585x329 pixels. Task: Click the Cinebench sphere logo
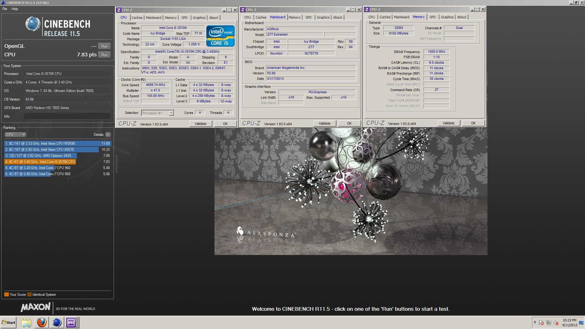click(33, 24)
